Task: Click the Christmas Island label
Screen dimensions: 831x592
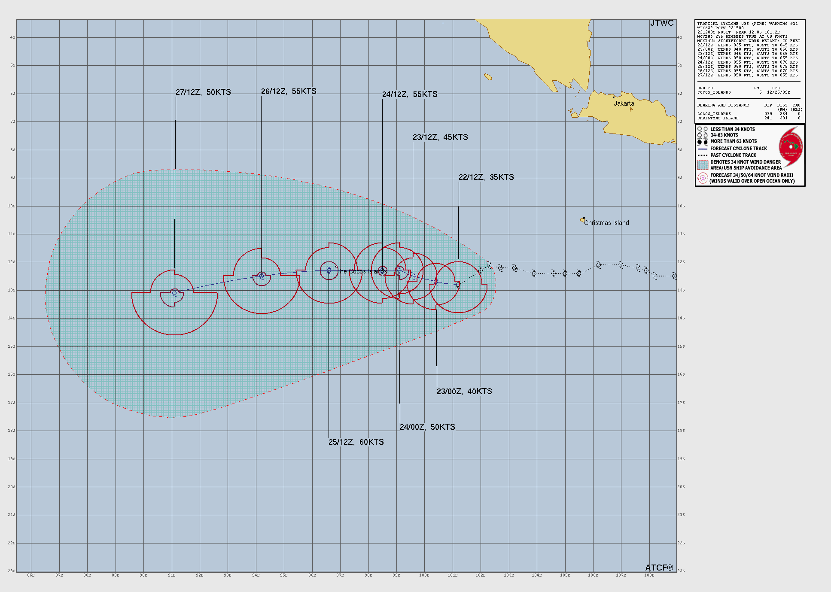Action: pos(606,223)
